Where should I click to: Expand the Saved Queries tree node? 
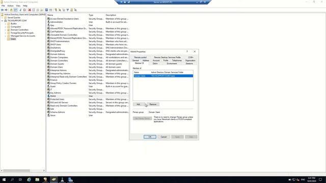click(x=2, y=18)
